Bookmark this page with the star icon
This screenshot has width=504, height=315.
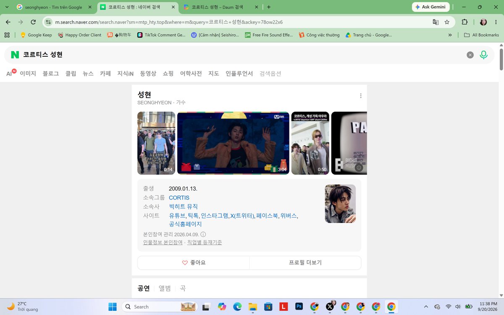[x=447, y=22]
